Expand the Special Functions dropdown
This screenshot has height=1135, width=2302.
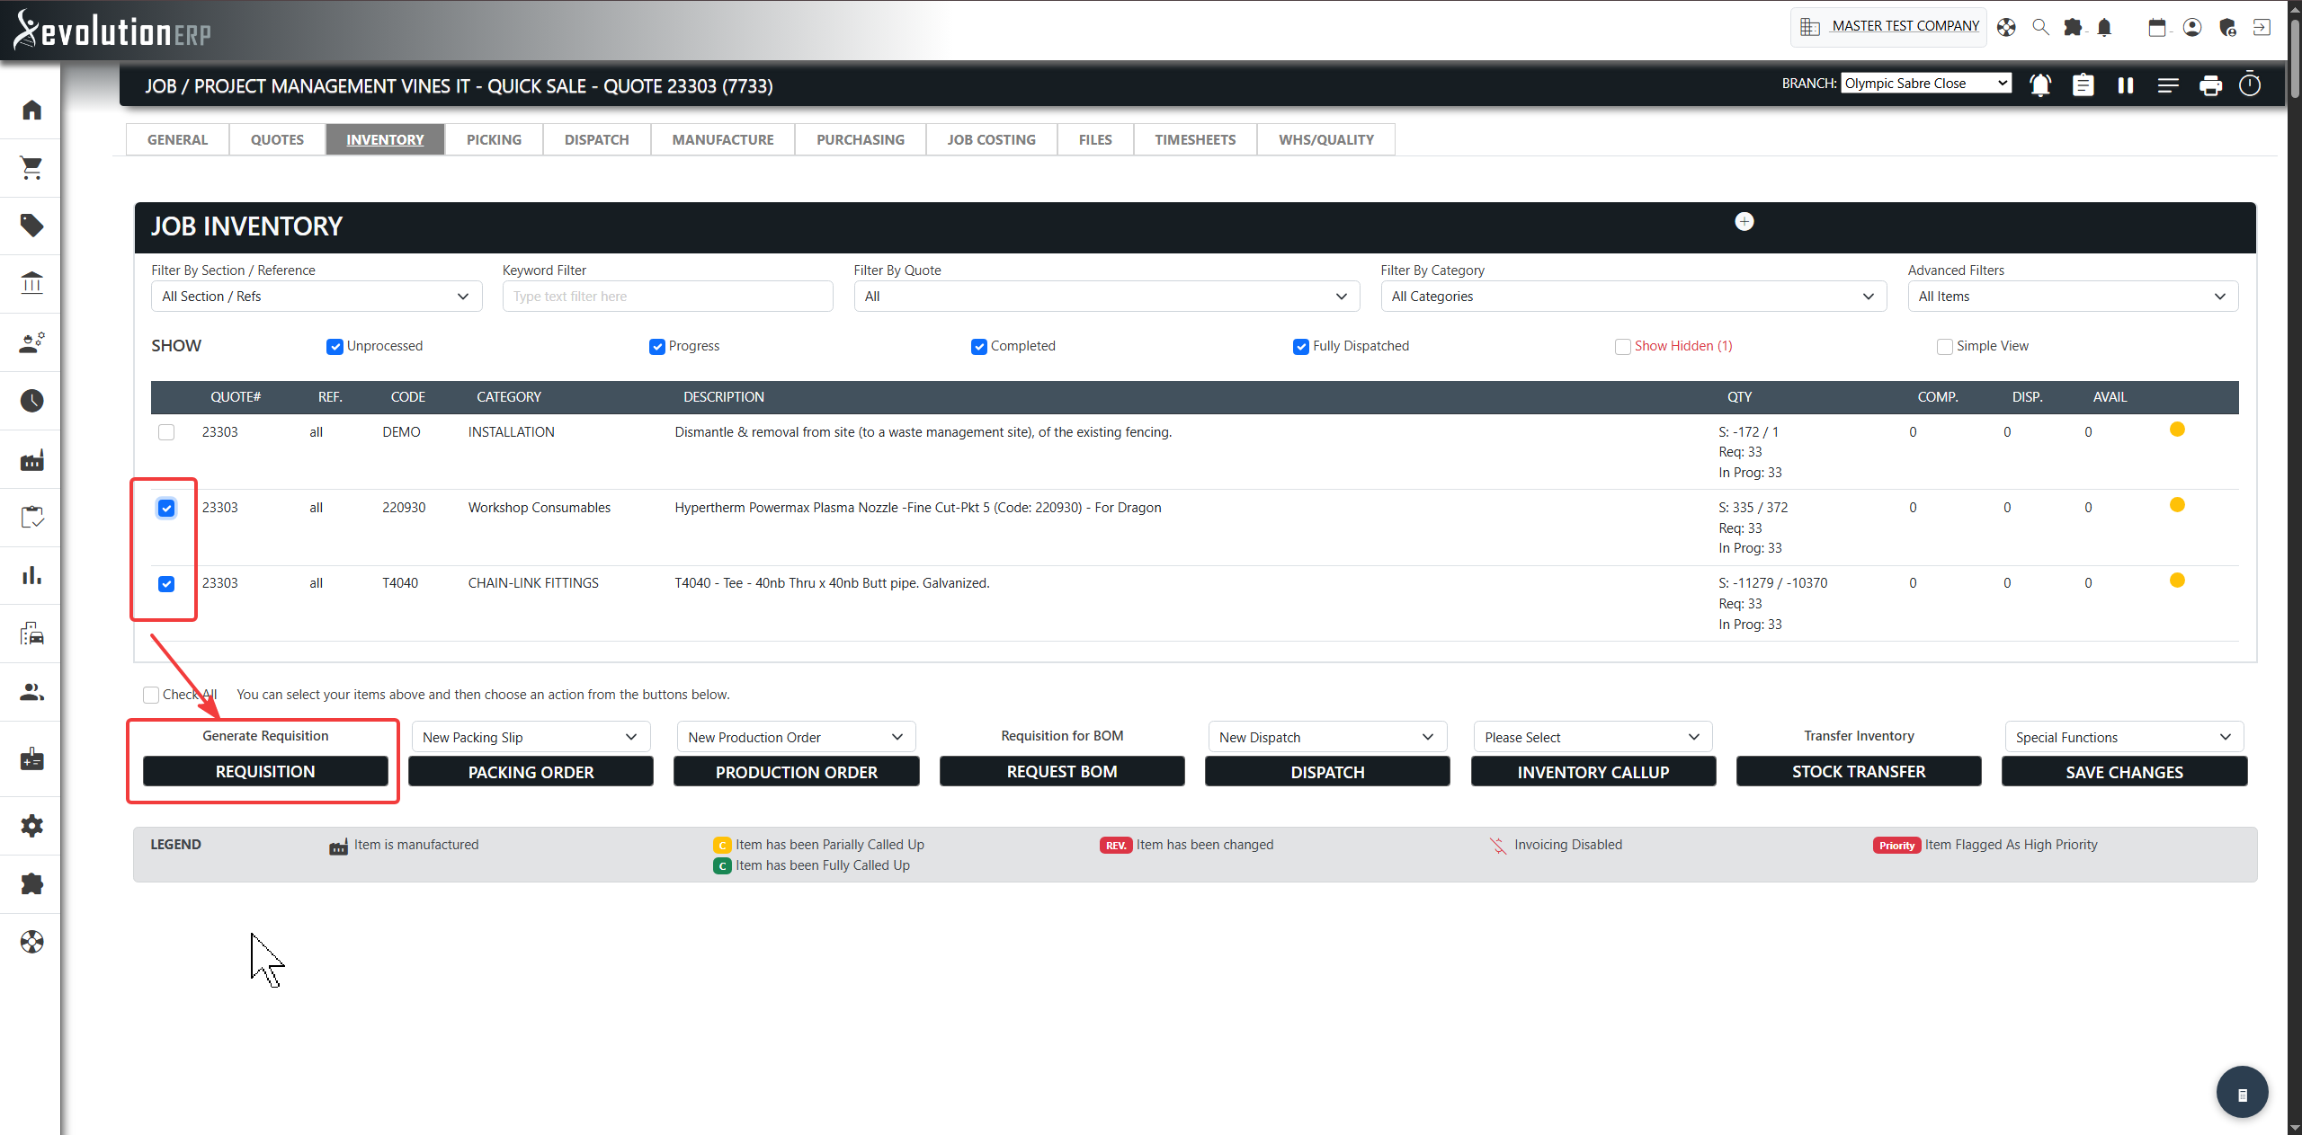(2124, 737)
